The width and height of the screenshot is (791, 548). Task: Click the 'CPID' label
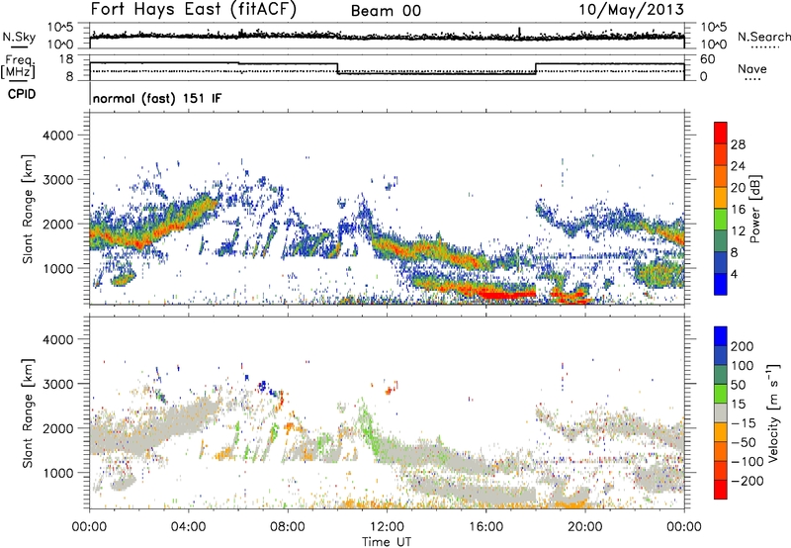pos(22,94)
